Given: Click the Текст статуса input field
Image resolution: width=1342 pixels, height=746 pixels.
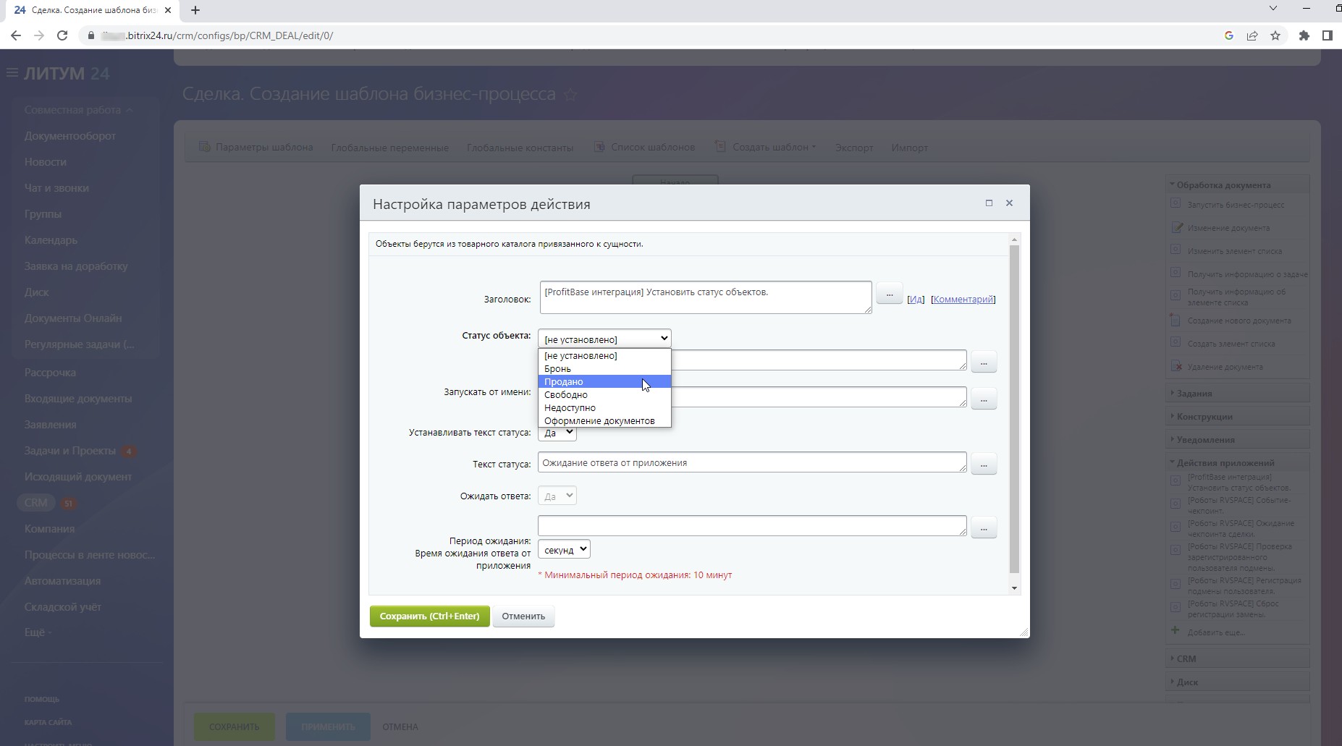Looking at the screenshot, I should pos(751,463).
